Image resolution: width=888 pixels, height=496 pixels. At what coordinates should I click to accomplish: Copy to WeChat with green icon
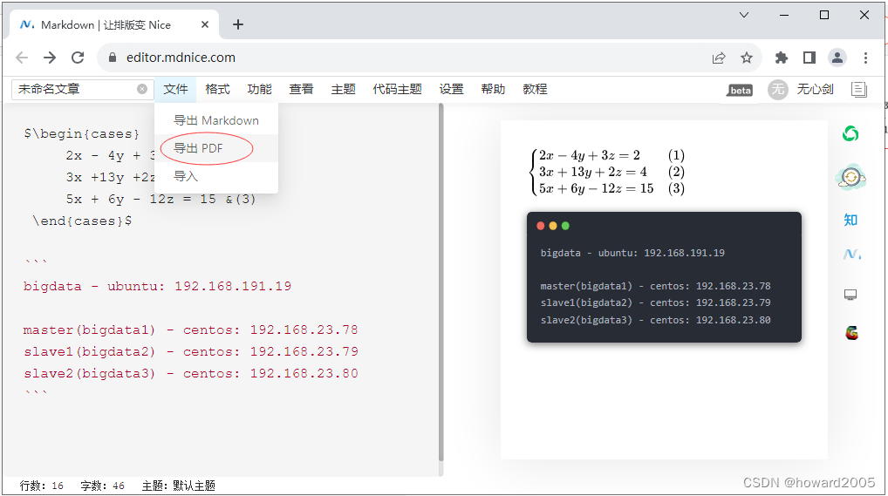click(x=850, y=134)
